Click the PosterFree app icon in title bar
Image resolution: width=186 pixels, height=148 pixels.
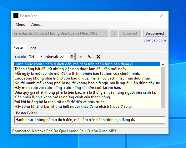point(16,16)
